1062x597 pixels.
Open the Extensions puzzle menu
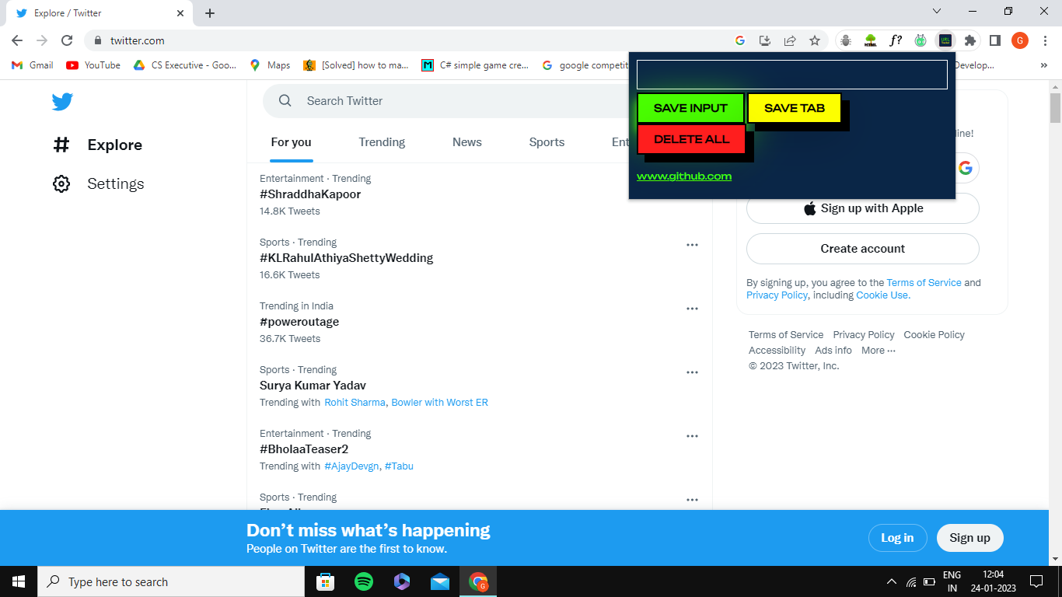[x=970, y=40]
